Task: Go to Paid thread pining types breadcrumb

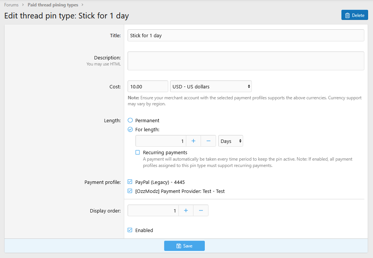Action: point(53,5)
